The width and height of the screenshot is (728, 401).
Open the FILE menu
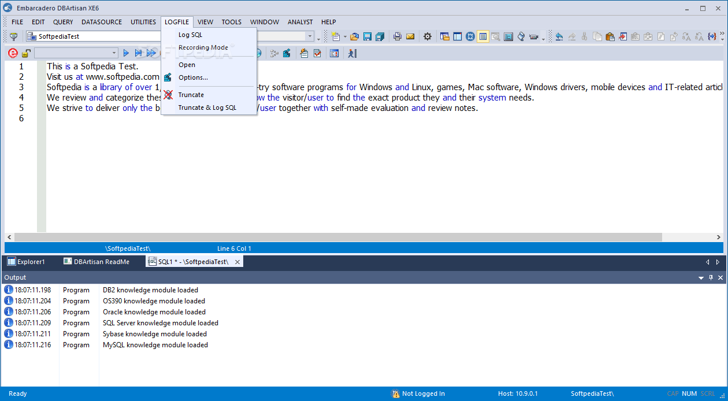coord(17,22)
